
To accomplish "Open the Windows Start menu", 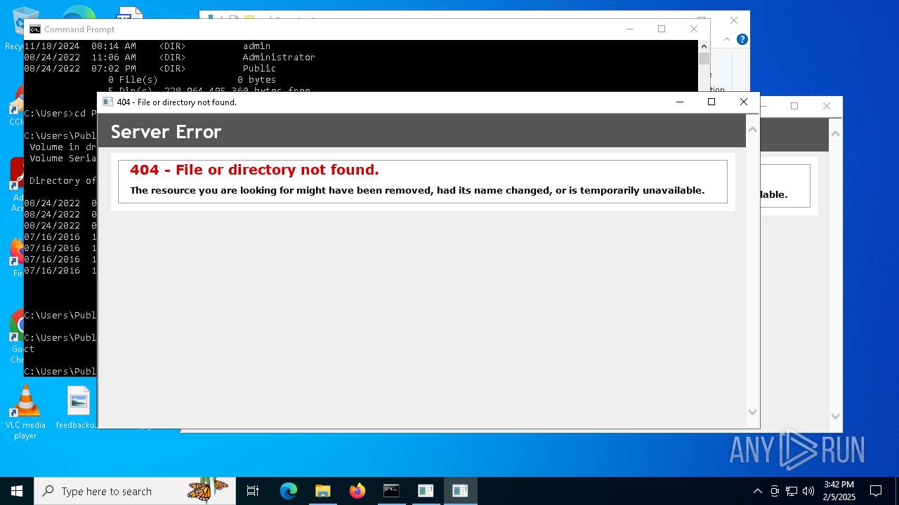I will coord(17,491).
